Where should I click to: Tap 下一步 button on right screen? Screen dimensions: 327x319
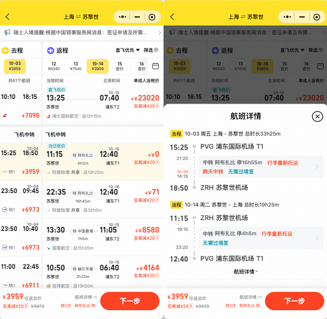pos(295,301)
